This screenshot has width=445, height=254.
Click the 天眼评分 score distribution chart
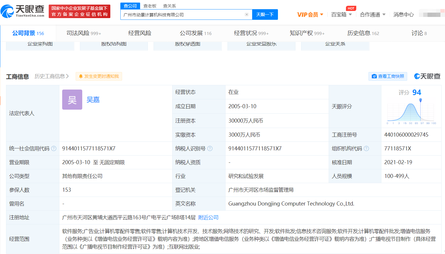click(x=411, y=112)
